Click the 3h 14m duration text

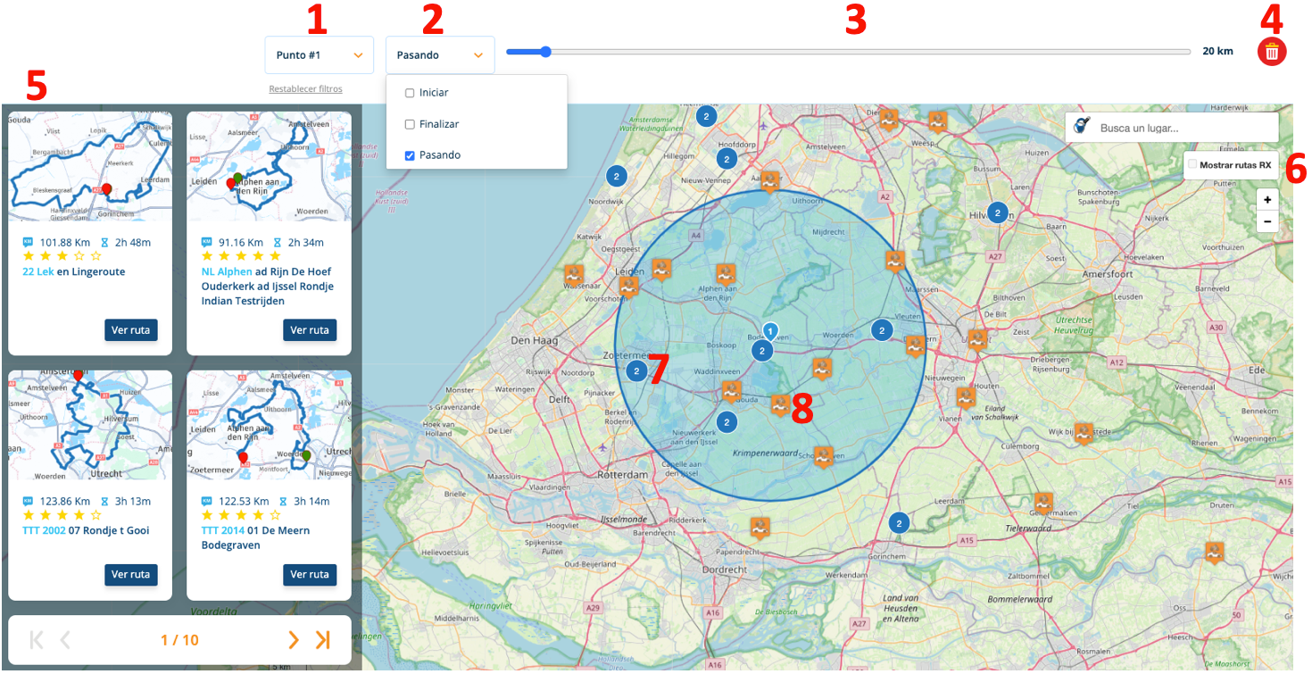point(311,501)
